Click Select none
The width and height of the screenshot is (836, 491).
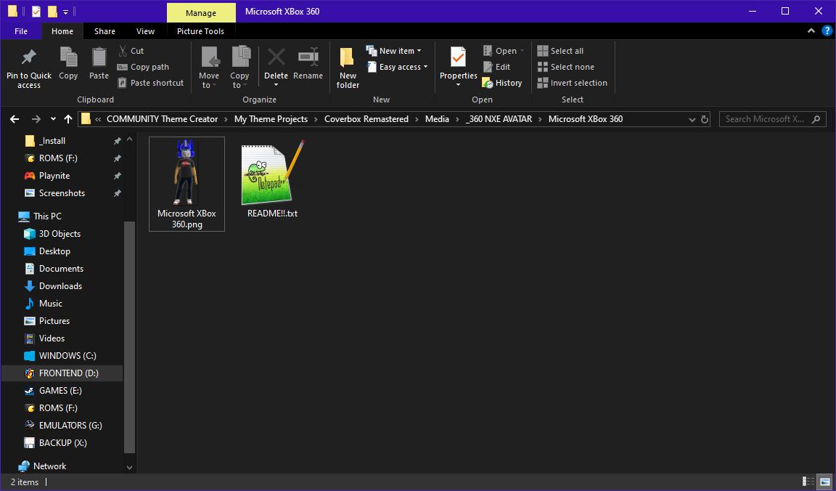(566, 67)
